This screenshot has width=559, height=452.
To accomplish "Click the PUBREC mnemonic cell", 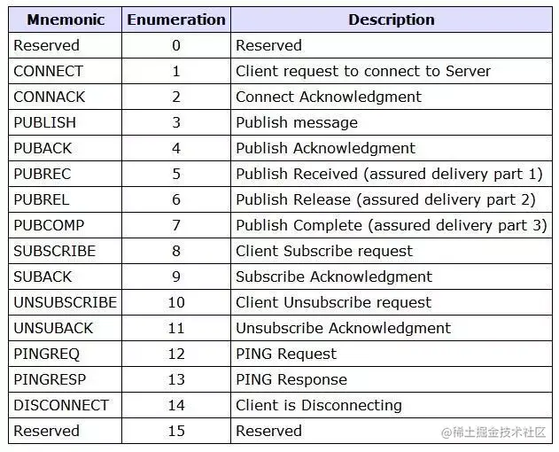I will point(43,174).
